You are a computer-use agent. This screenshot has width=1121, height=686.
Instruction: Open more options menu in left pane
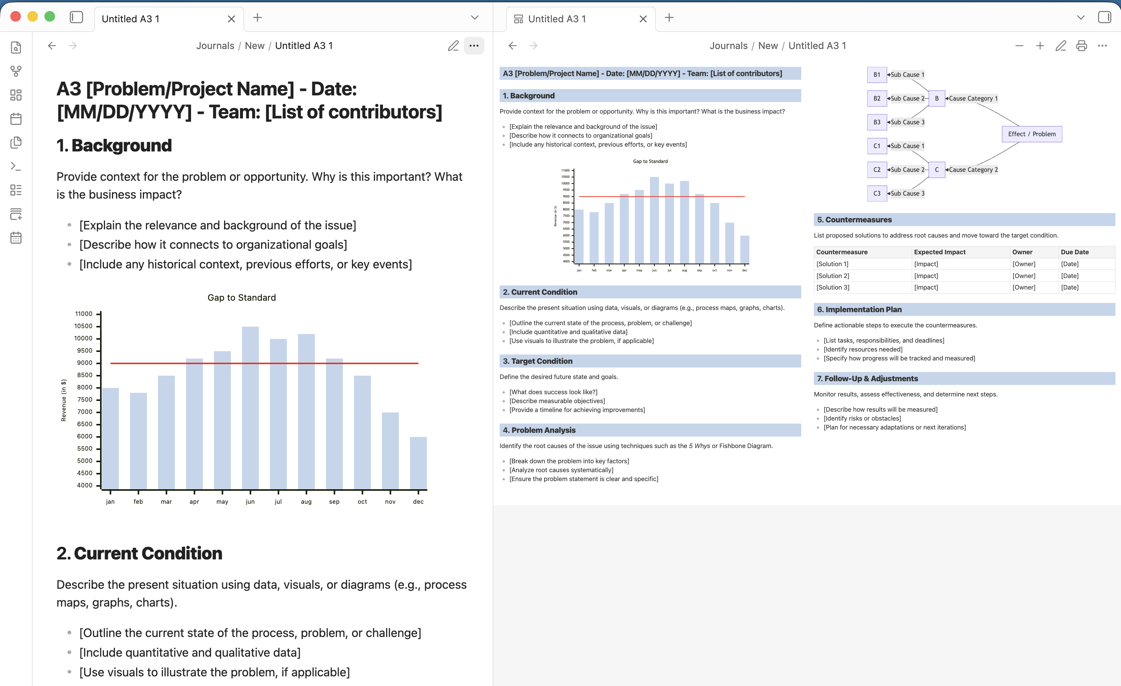click(474, 46)
